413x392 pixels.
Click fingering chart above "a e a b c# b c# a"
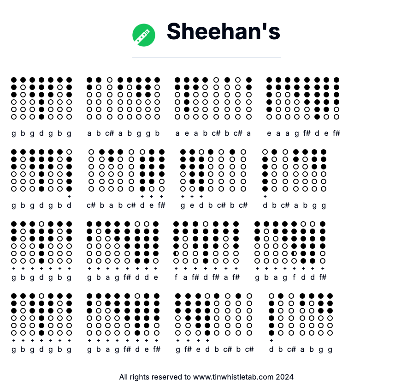click(x=213, y=98)
